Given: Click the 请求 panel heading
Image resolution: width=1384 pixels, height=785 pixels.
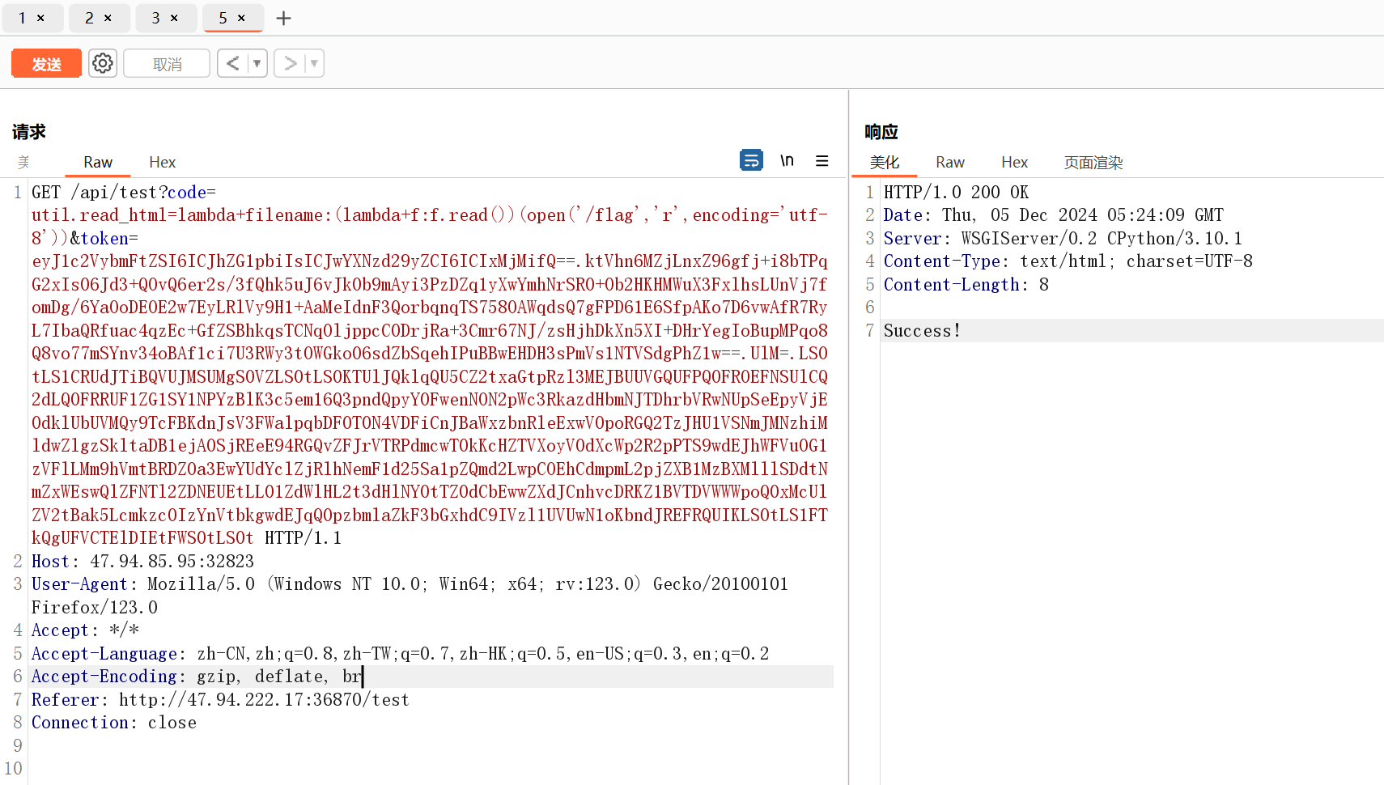Looking at the screenshot, I should click(x=29, y=132).
